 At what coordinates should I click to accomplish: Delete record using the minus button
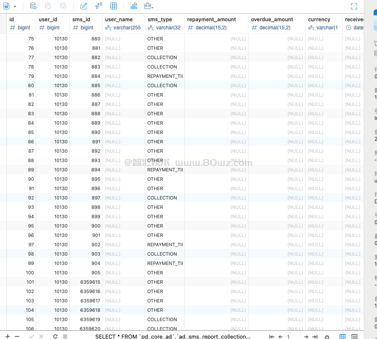17,336
